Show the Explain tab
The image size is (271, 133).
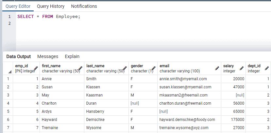(x=72, y=56)
